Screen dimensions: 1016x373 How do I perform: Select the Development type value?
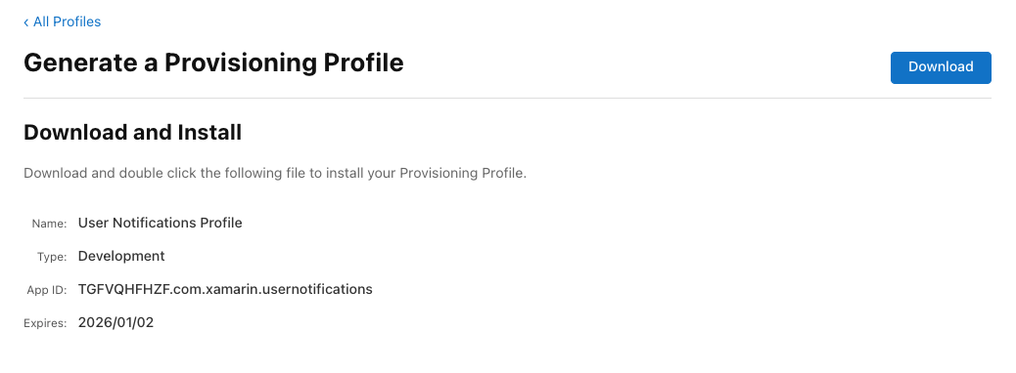tap(121, 257)
